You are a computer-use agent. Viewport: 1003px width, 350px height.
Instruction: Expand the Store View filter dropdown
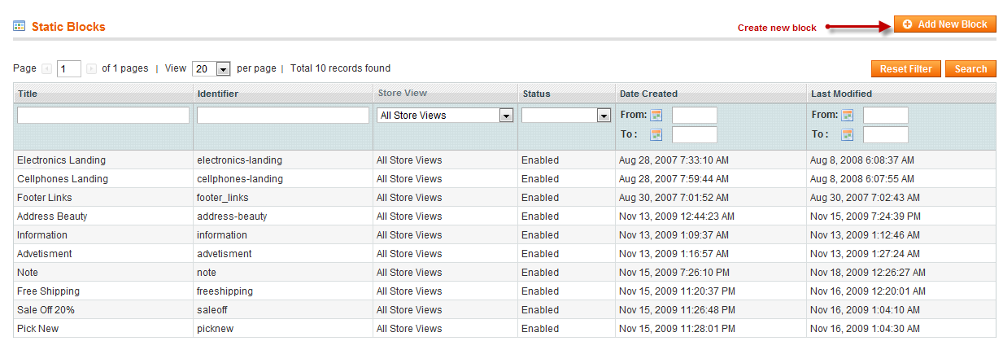pyautogui.click(x=445, y=116)
